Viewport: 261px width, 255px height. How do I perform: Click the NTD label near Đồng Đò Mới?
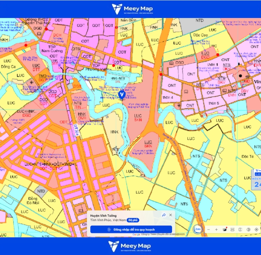tap(41, 191)
